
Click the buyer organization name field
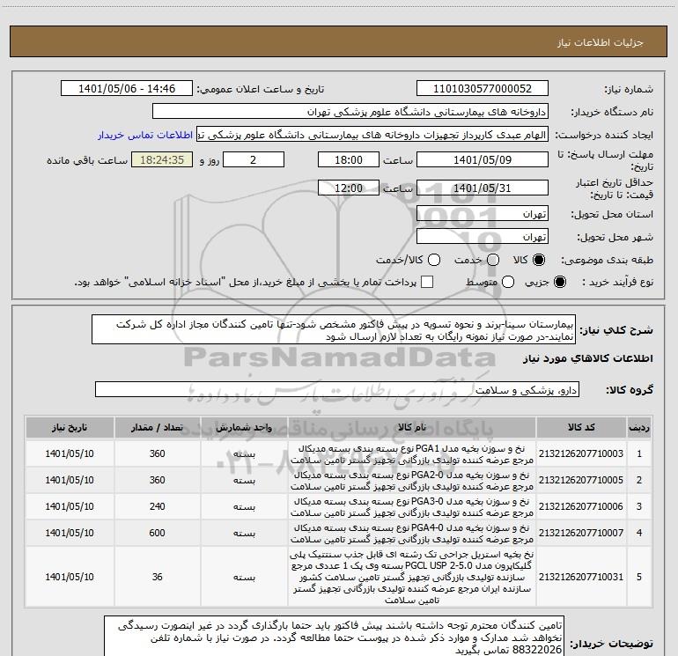[x=350, y=112]
